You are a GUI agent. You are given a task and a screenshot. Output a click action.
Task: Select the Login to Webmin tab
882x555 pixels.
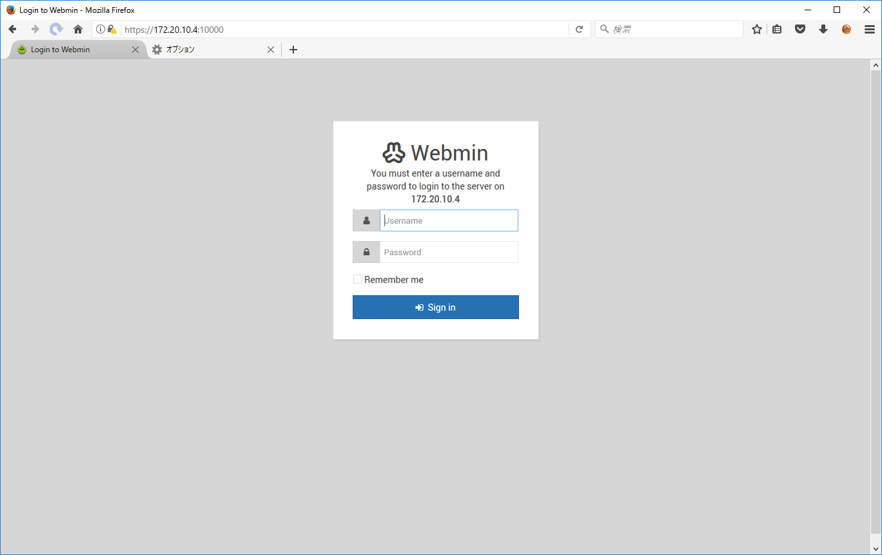point(77,50)
